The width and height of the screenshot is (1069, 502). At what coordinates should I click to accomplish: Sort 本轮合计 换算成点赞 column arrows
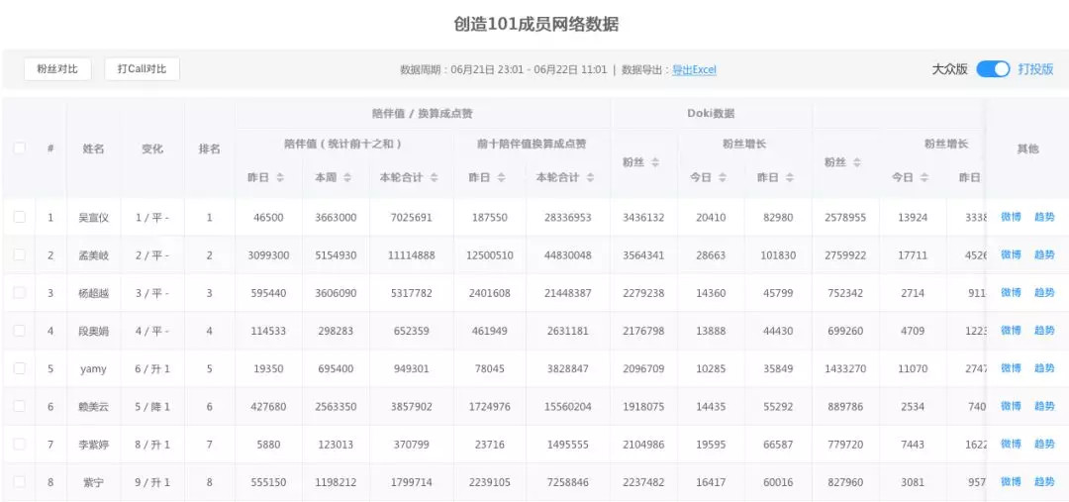590,177
